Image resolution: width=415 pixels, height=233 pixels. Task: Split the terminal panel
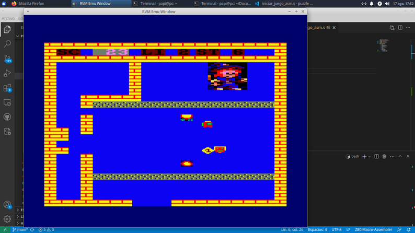(376, 156)
